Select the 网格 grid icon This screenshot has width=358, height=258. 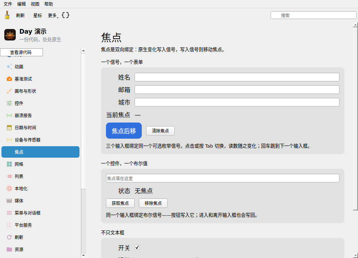click(9, 164)
